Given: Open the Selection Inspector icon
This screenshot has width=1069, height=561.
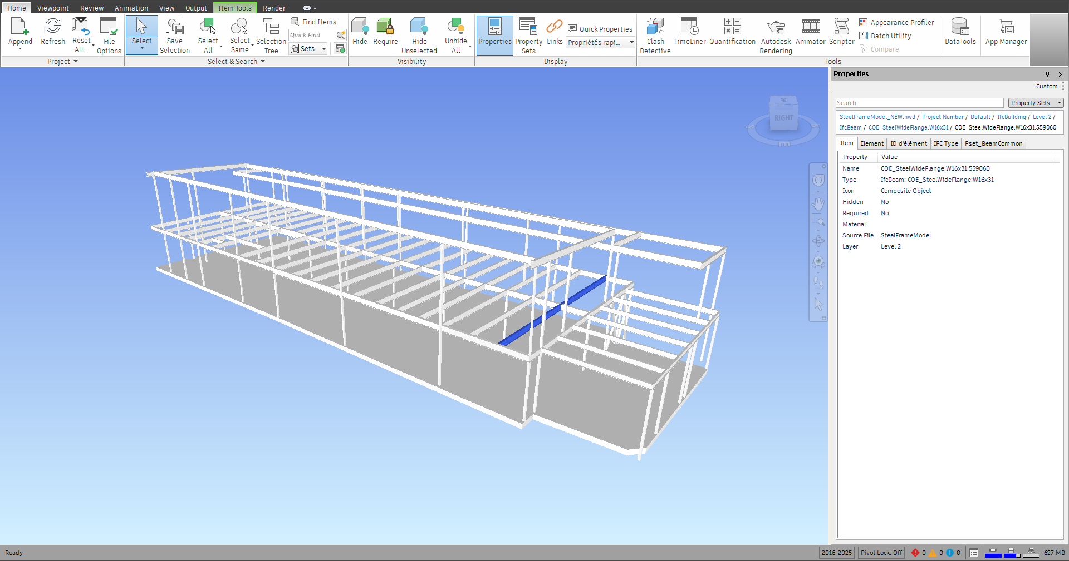Looking at the screenshot, I should (340, 49).
